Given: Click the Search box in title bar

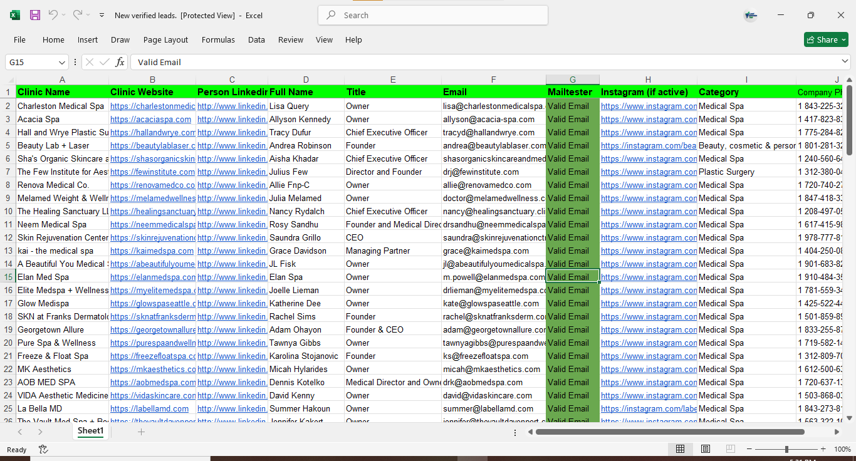Looking at the screenshot, I should pos(433,15).
